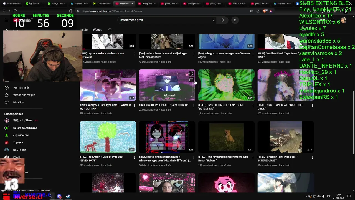Play the green anime "DETEST ME" thumbnail
This screenshot has height=200, width=355.
[226, 85]
